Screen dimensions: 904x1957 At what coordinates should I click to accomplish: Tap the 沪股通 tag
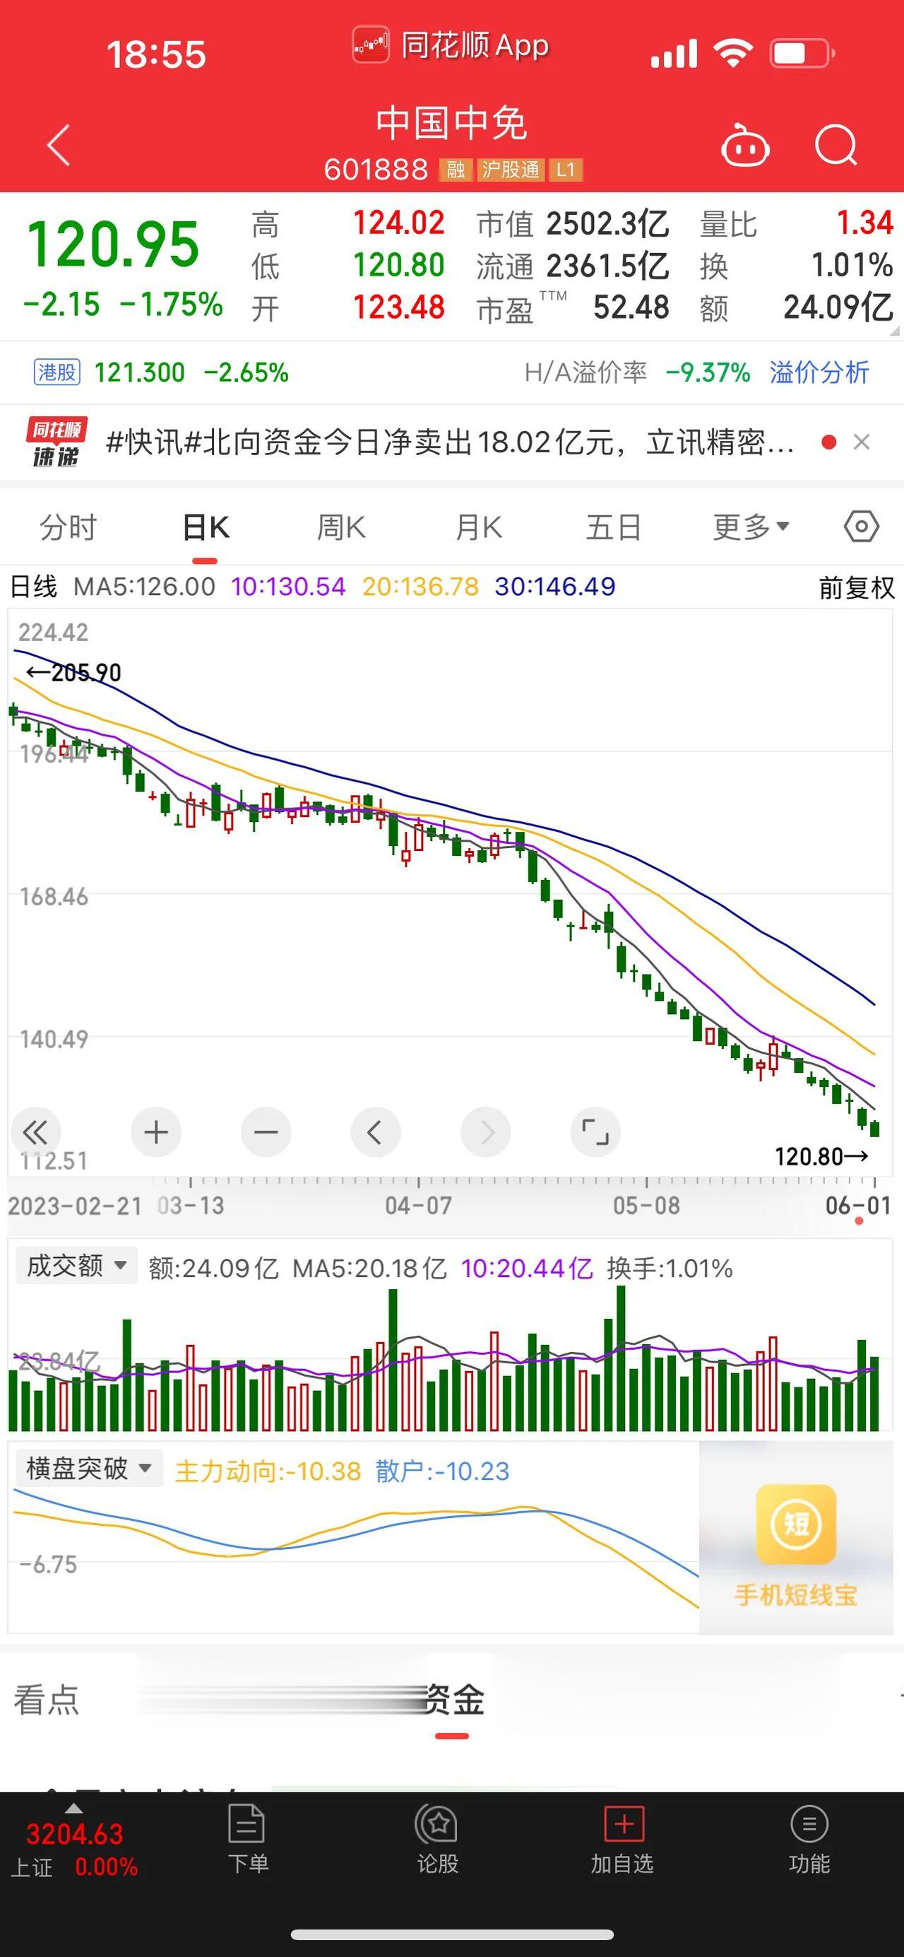(x=510, y=170)
